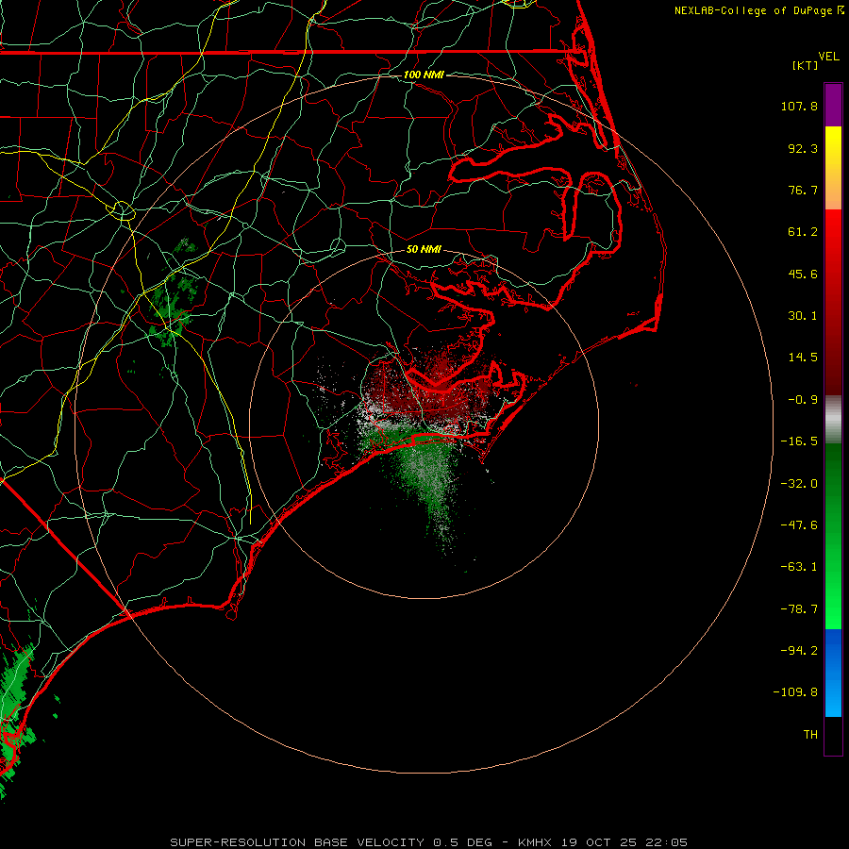
Task: Select the 45.6 legend value
Action: click(x=803, y=274)
